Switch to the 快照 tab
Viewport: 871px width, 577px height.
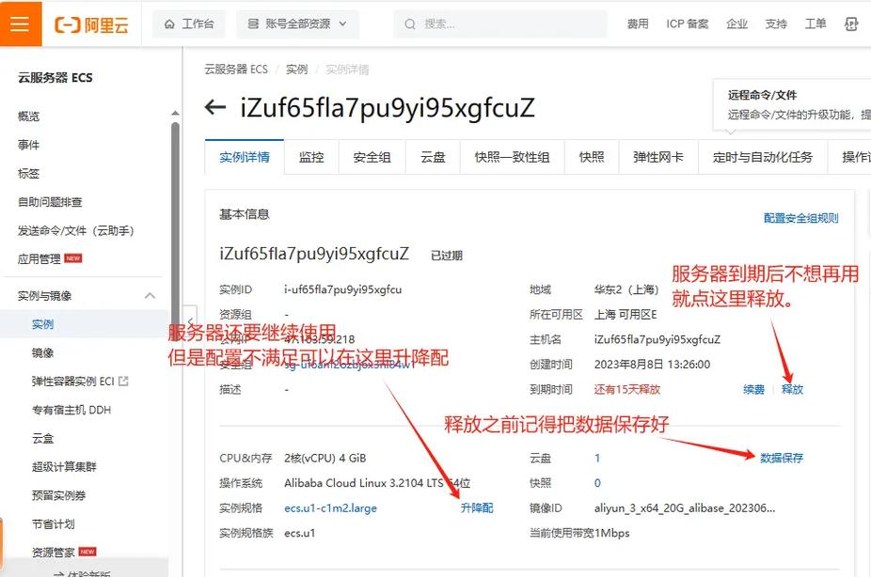point(592,157)
